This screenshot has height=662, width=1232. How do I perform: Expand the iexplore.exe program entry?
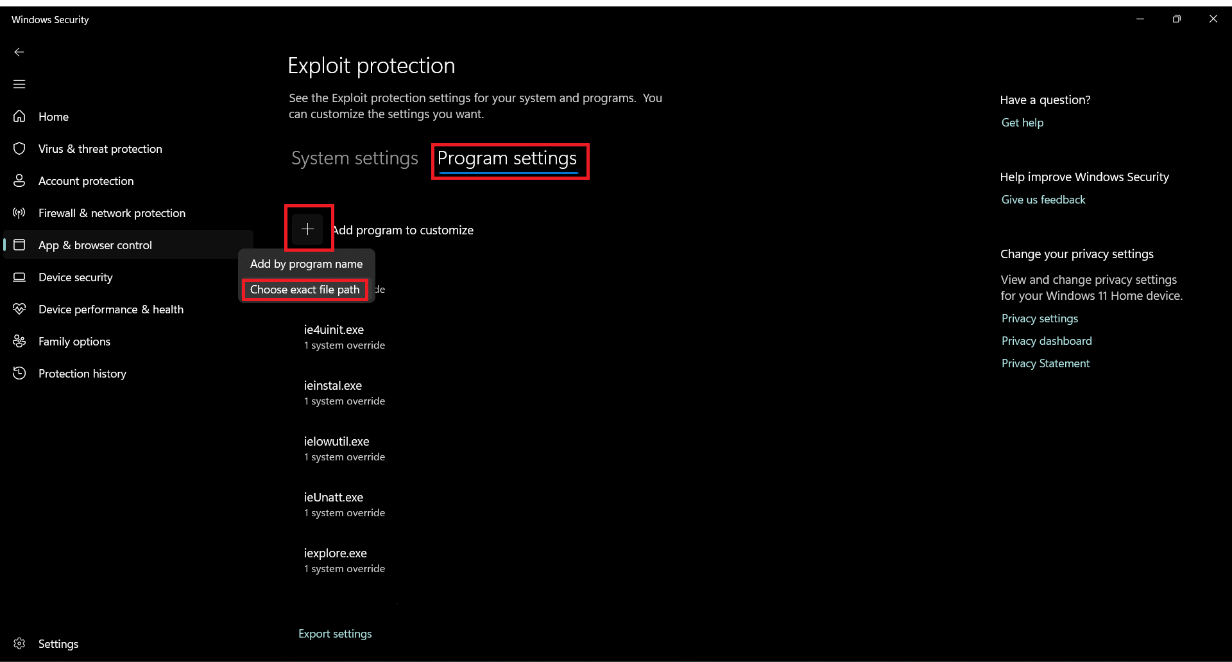pos(345,560)
